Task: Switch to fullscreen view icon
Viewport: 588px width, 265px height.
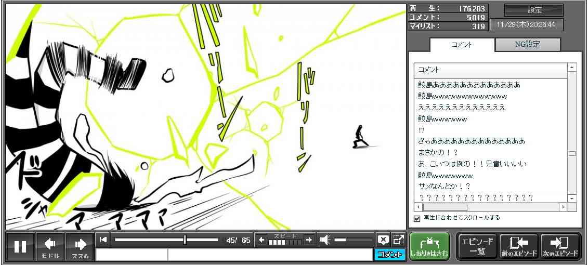Action: coord(398,240)
